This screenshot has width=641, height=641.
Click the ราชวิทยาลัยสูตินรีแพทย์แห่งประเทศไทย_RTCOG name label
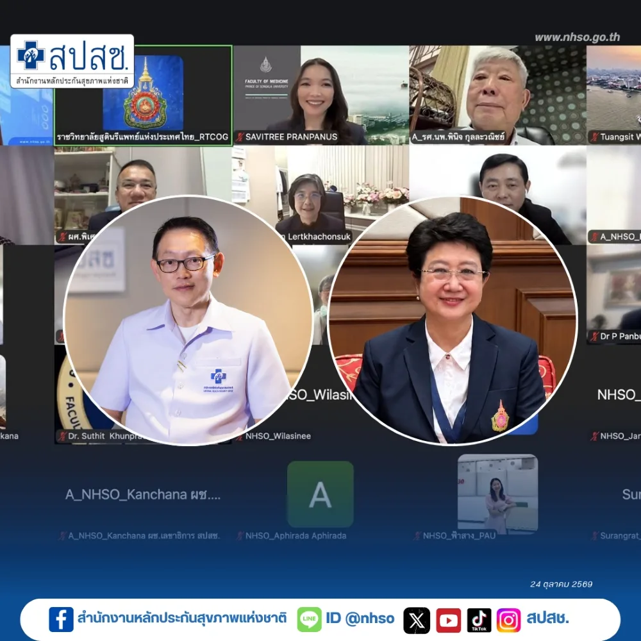tap(142, 137)
